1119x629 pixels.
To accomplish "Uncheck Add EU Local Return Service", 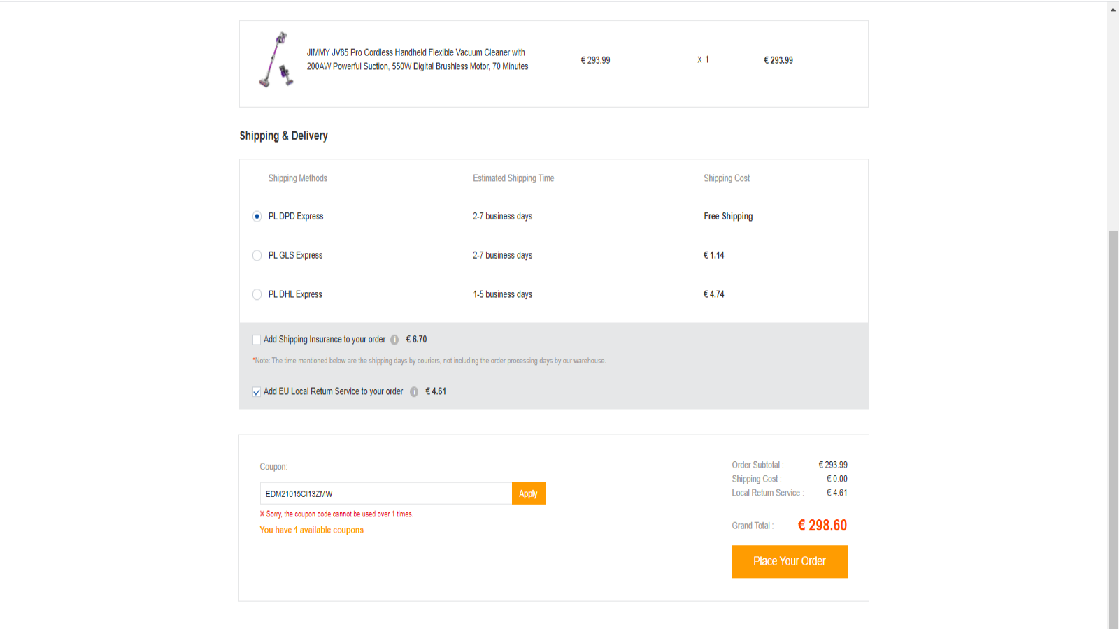I will click(x=257, y=392).
